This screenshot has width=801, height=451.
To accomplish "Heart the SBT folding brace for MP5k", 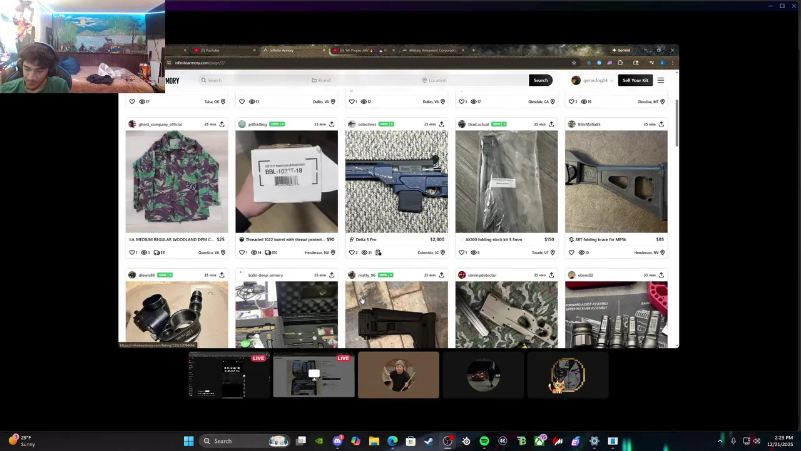I will (571, 252).
